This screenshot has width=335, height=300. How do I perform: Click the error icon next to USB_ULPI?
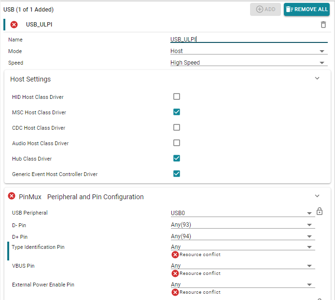click(x=14, y=25)
